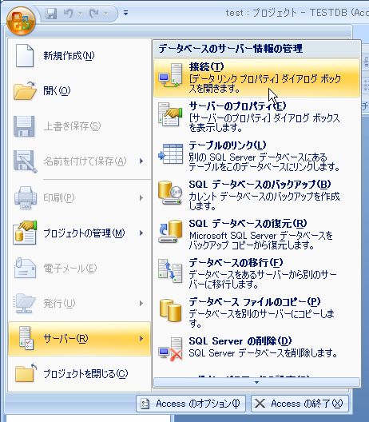369x422 pixels.
Task: Open the Quick Access Toolbar customize dropdown
Action: point(125,13)
